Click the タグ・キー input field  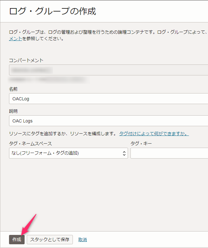[169, 153]
